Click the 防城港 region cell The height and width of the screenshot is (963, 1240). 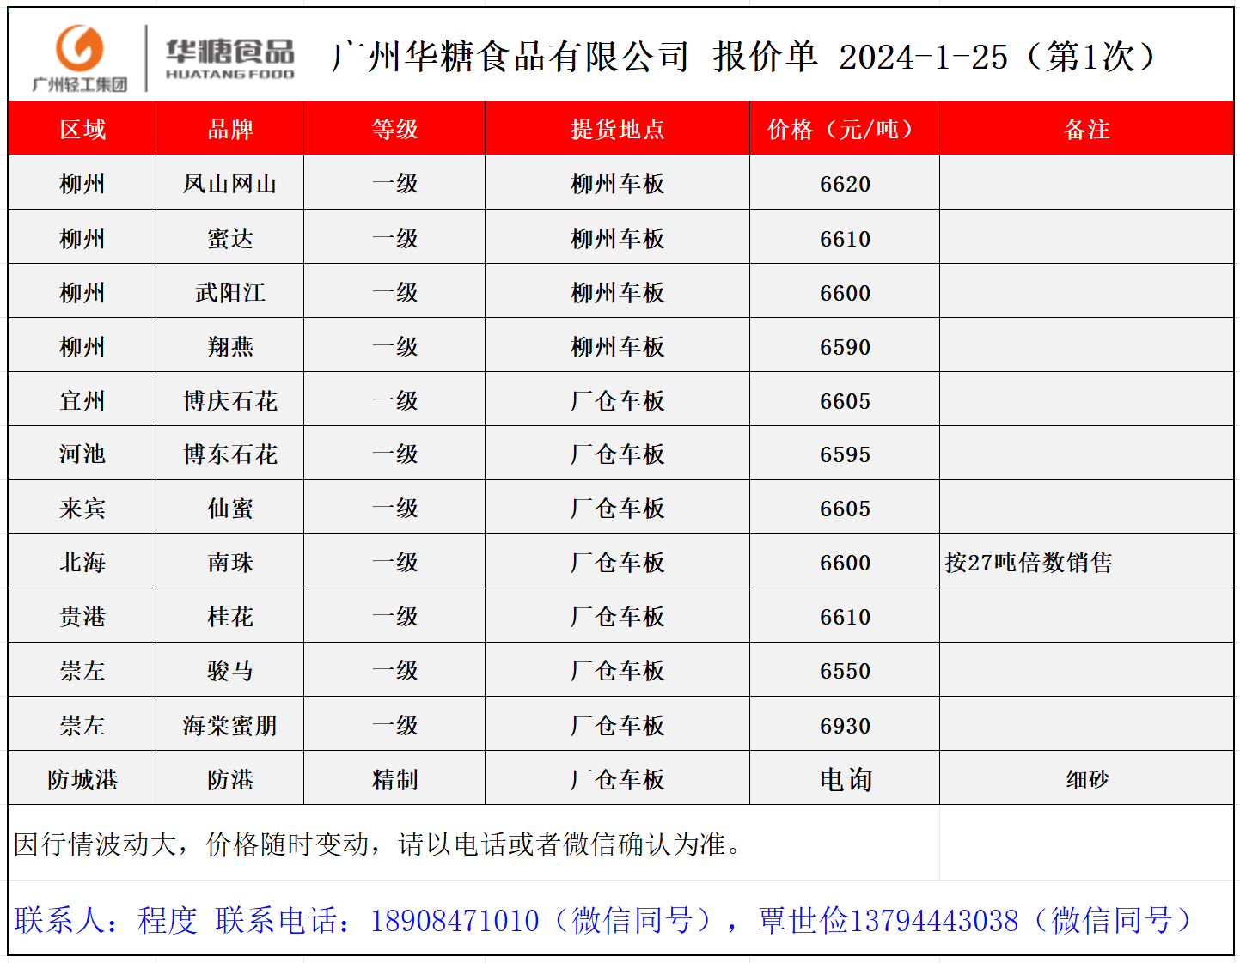click(x=82, y=779)
